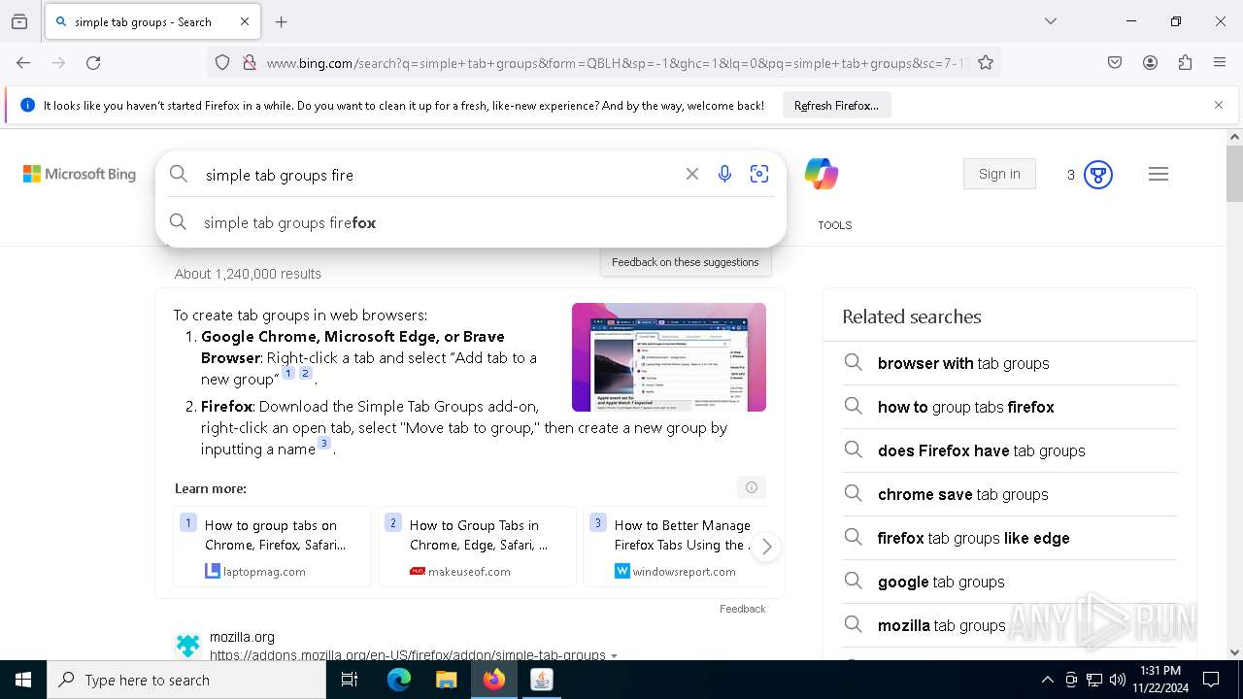The height and width of the screenshot is (699, 1243).
Task: Launch Microsoft Edge from taskbar
Action: (399, 680)
